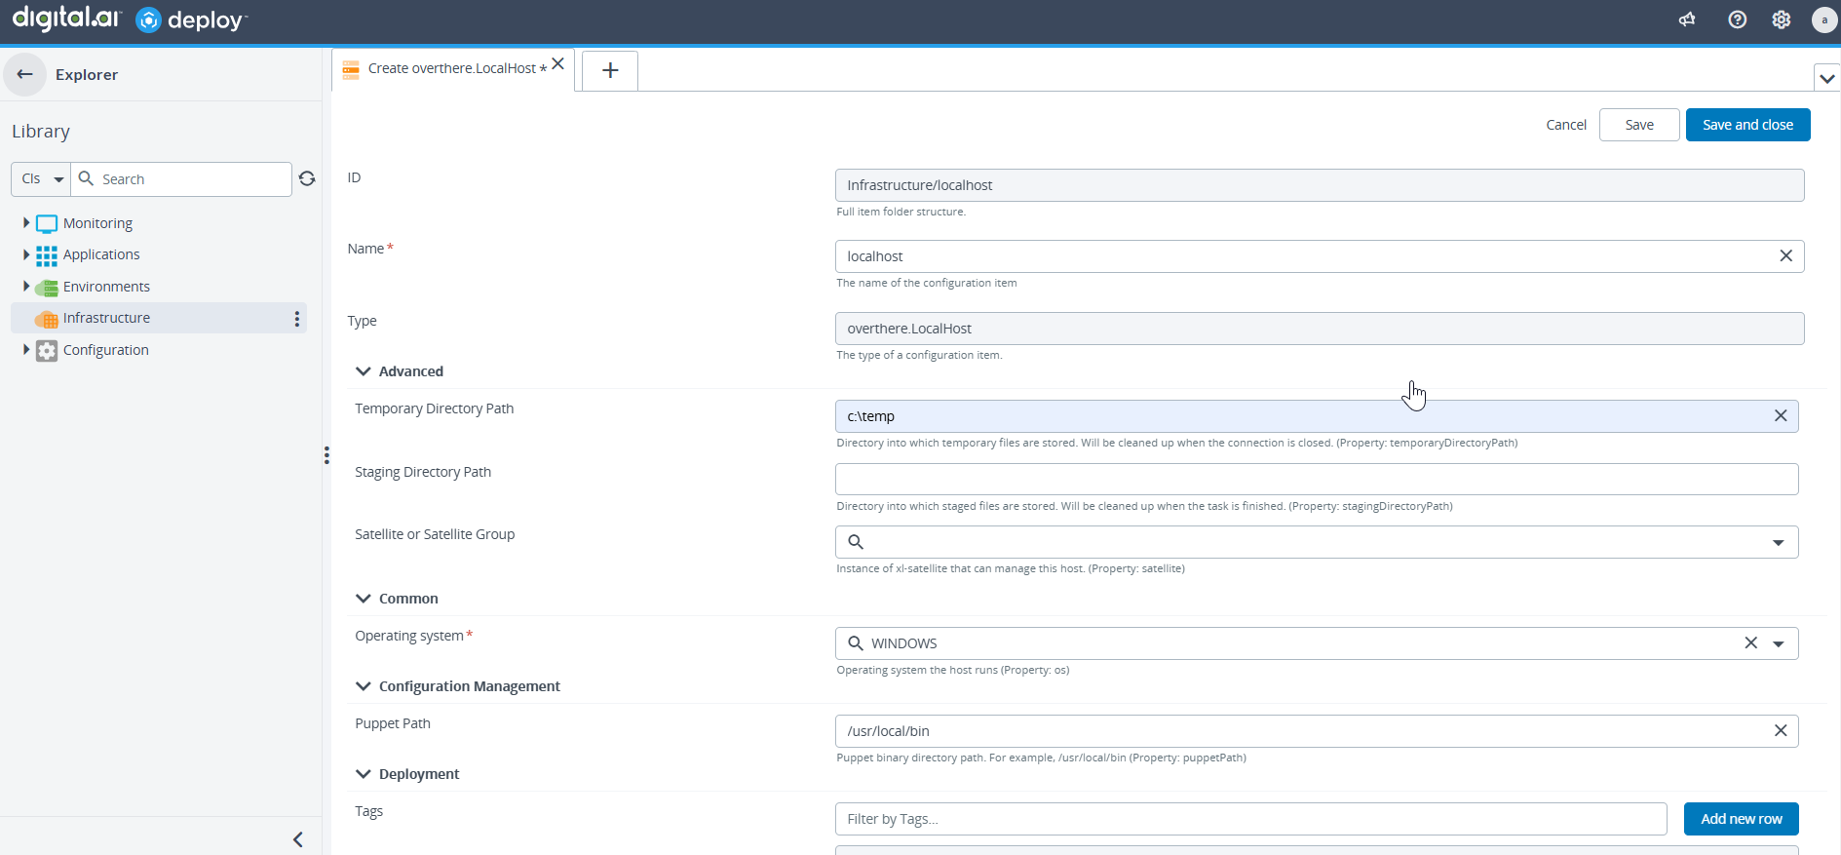Open the Satellite or Satellite Group dropdown
The width and height of the screenshot is (1841, 855).
tap(1778, 542)
